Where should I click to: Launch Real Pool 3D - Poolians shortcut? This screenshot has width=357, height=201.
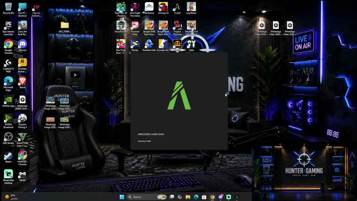pos(121,10)
